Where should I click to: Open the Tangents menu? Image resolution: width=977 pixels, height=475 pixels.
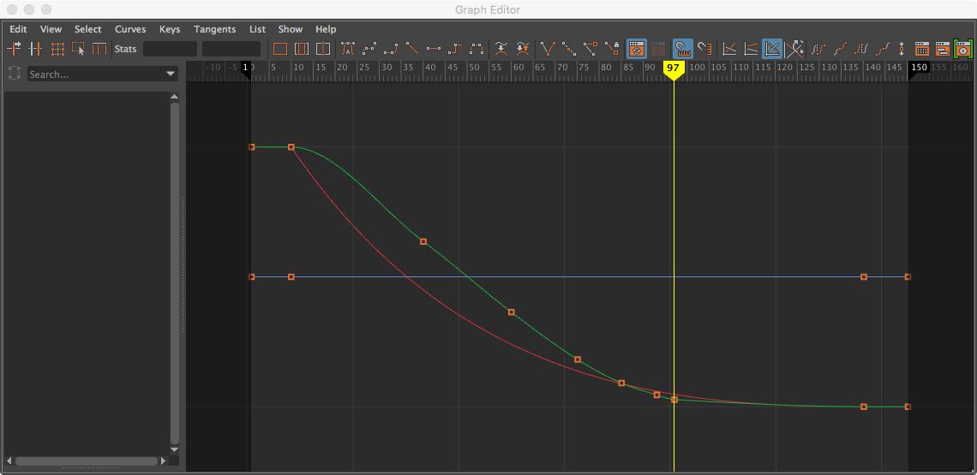coord(214,29)
